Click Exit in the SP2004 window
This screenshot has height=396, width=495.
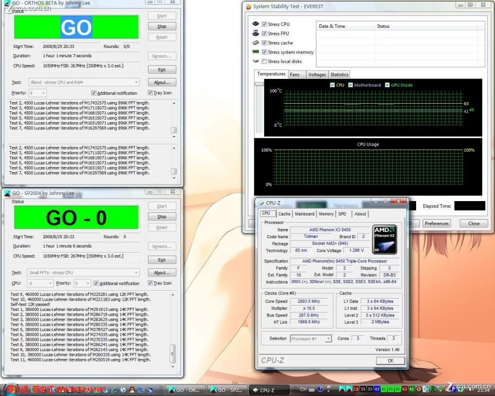(162, 260)
